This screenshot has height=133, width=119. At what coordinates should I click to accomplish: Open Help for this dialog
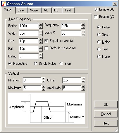click(x=106, y=123)
